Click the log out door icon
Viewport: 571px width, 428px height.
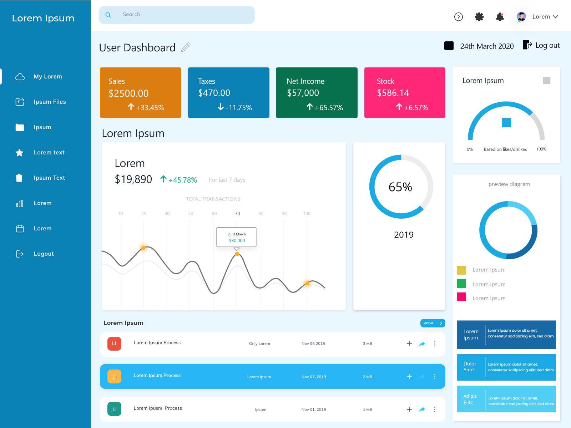pos(527,45)
